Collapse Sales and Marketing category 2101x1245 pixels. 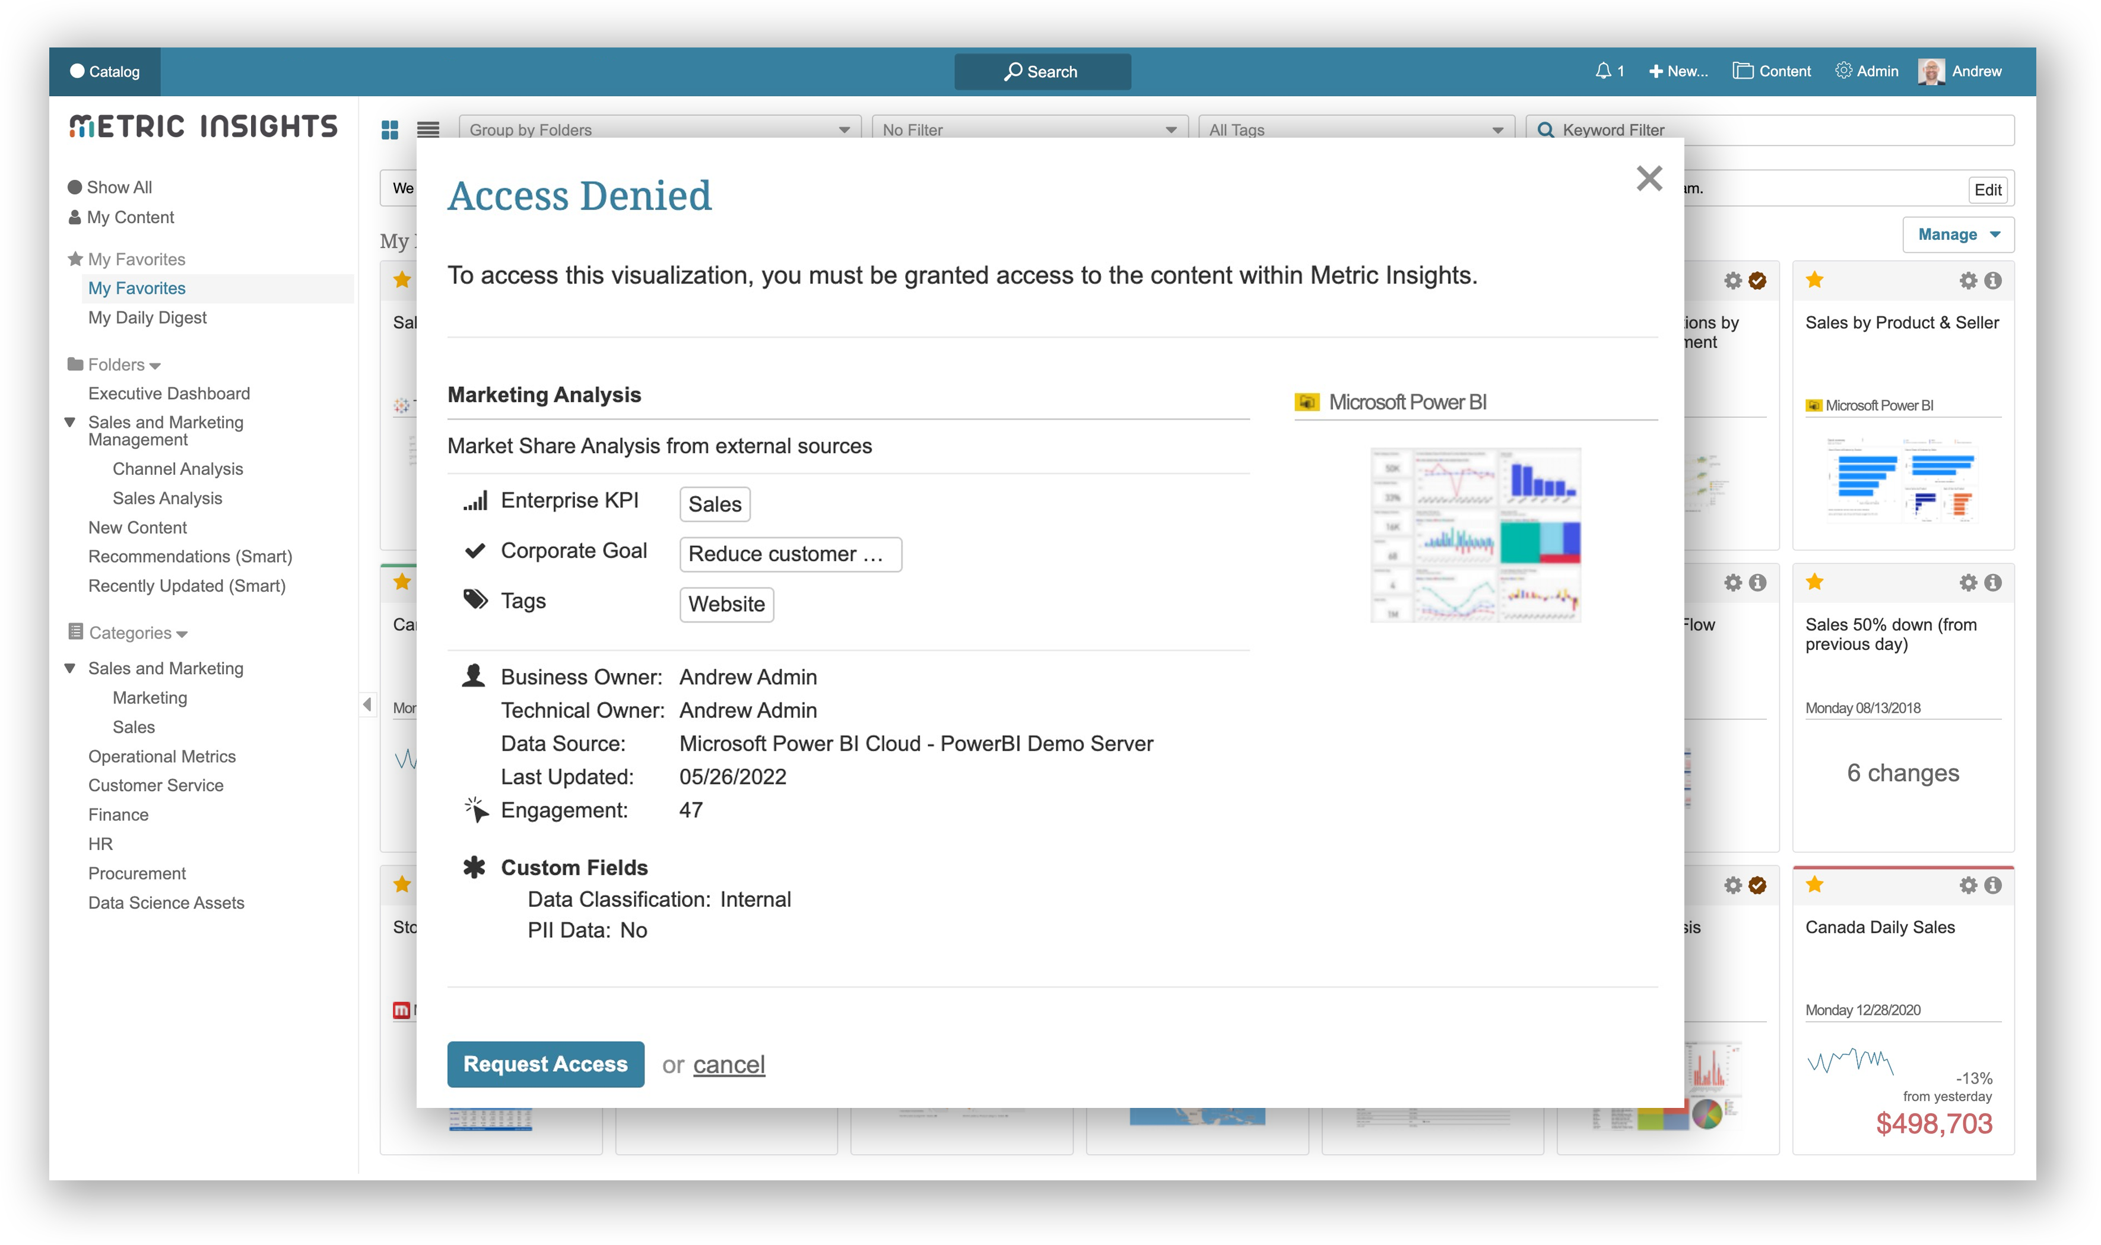[x=71, y=668]
